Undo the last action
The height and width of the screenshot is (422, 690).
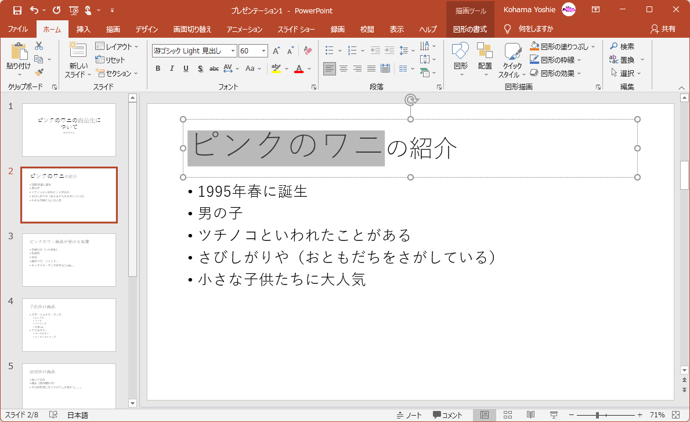point(34,10)
